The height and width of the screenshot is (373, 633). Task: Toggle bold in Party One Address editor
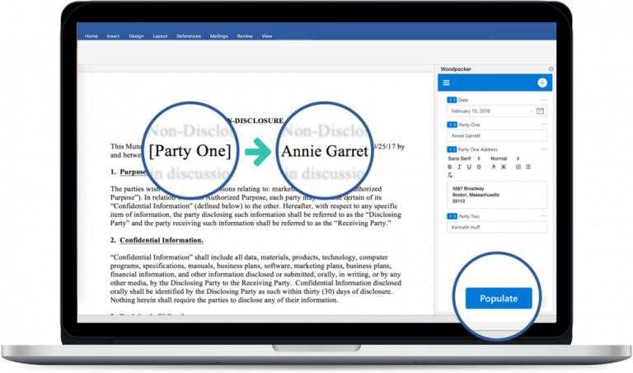(450, 167)
